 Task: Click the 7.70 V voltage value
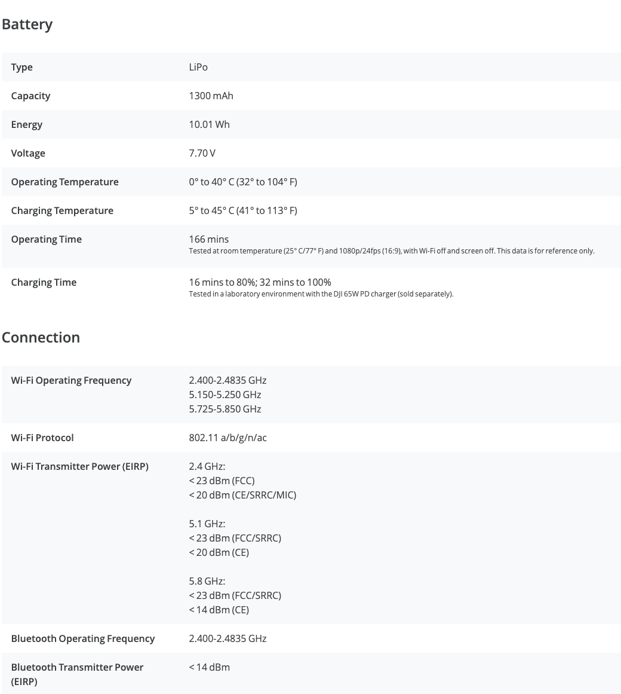(202, 153)
